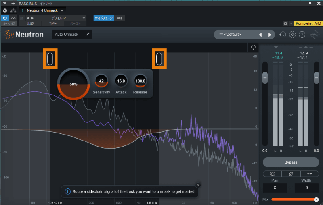
Task: Open the help question mark icon
Action: coord(302,35)
